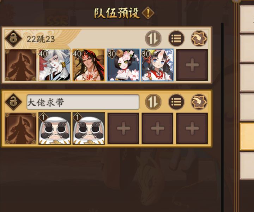Toggle lock icon on 22跳23 team
The image size is (254, 212).
[13, 38]
